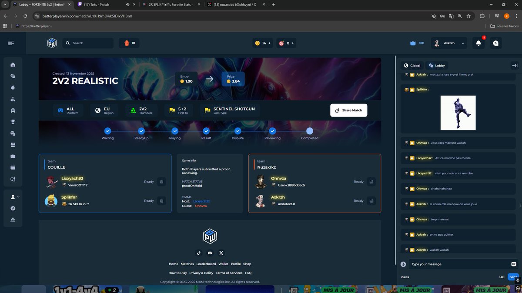Viewport: 522px width, 293px height.
Task: Add coins via the 14 balance plus
Action: [x=270, y=43]
